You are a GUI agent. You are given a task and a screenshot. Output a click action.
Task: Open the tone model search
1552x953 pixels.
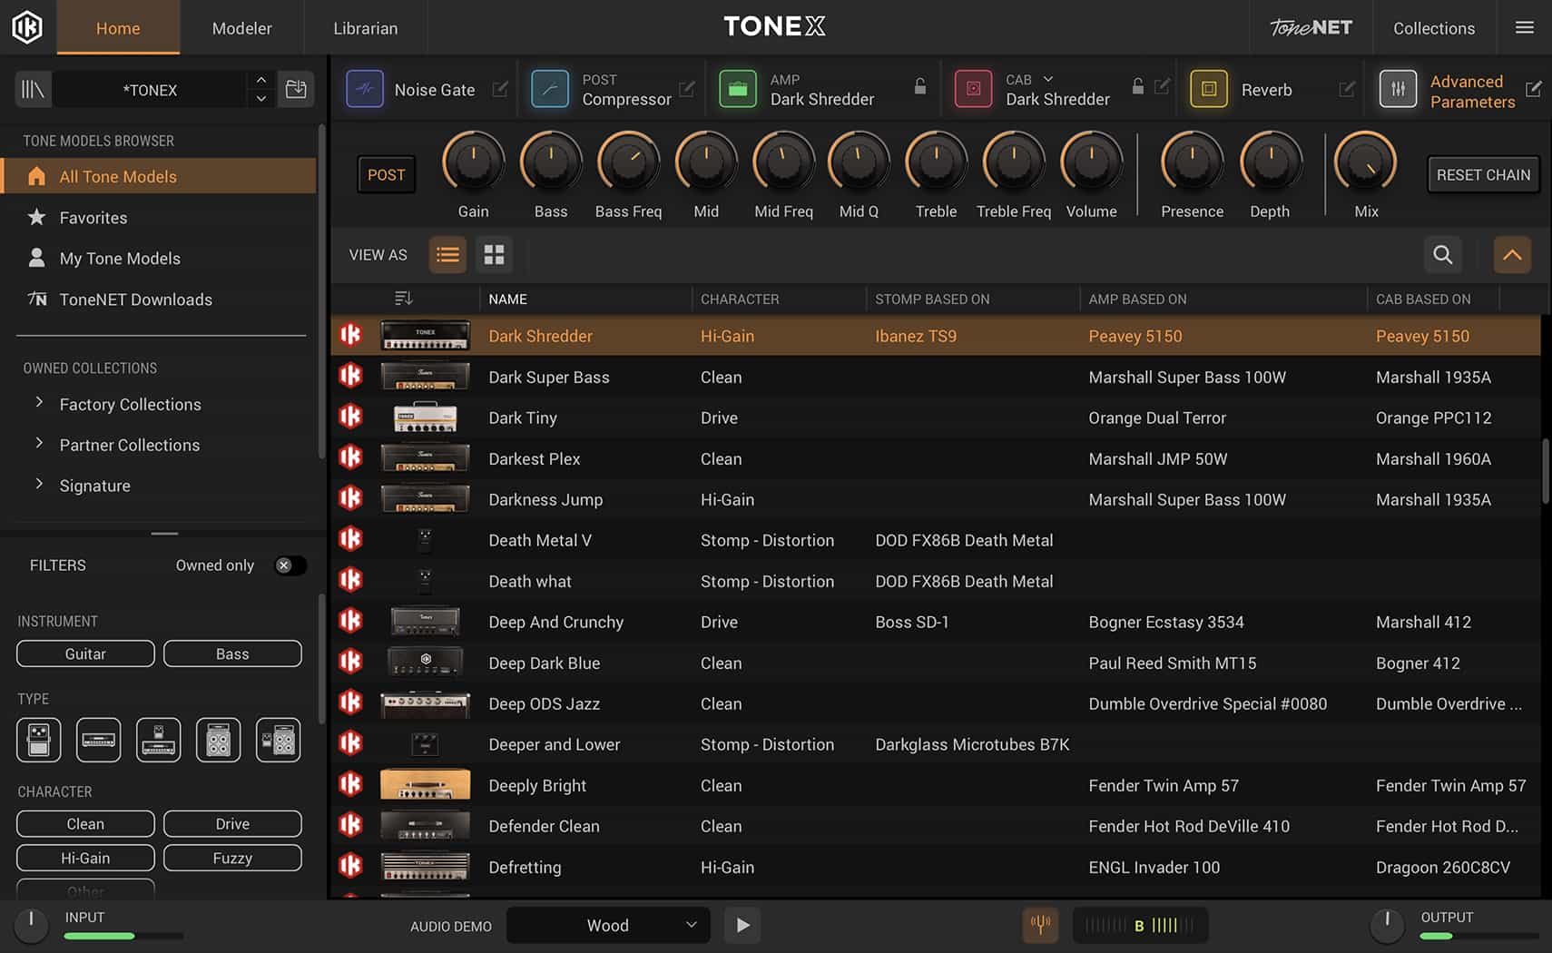coord(1442,255)
